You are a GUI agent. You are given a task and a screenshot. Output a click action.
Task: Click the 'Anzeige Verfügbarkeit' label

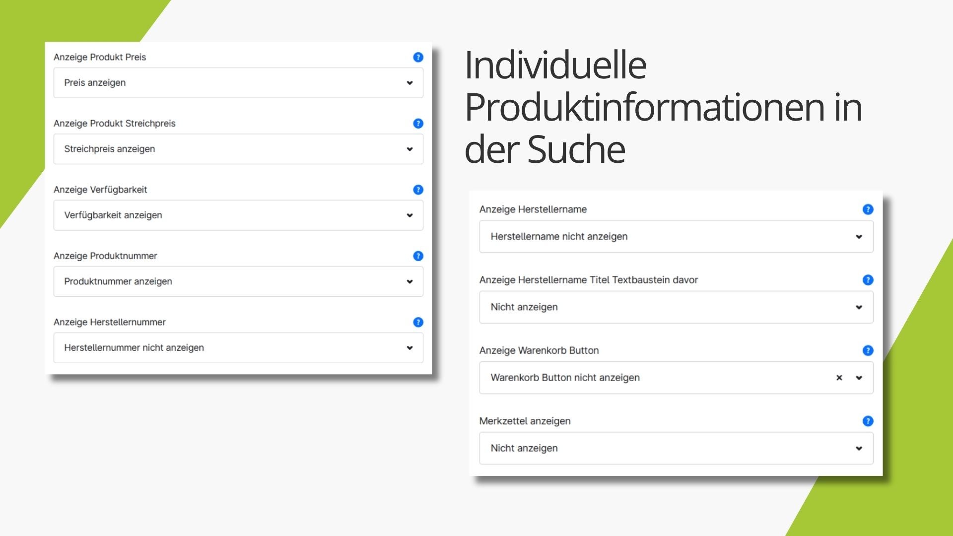point(100,190)
